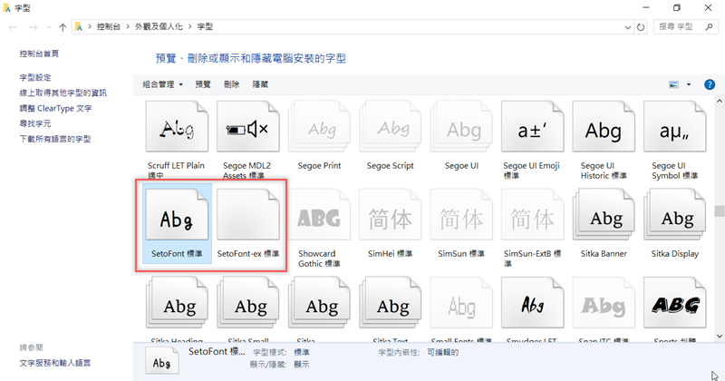Open the 組合管理 dropdown menu
Viewport: 725px width, 381px height.
pos(163,84)
